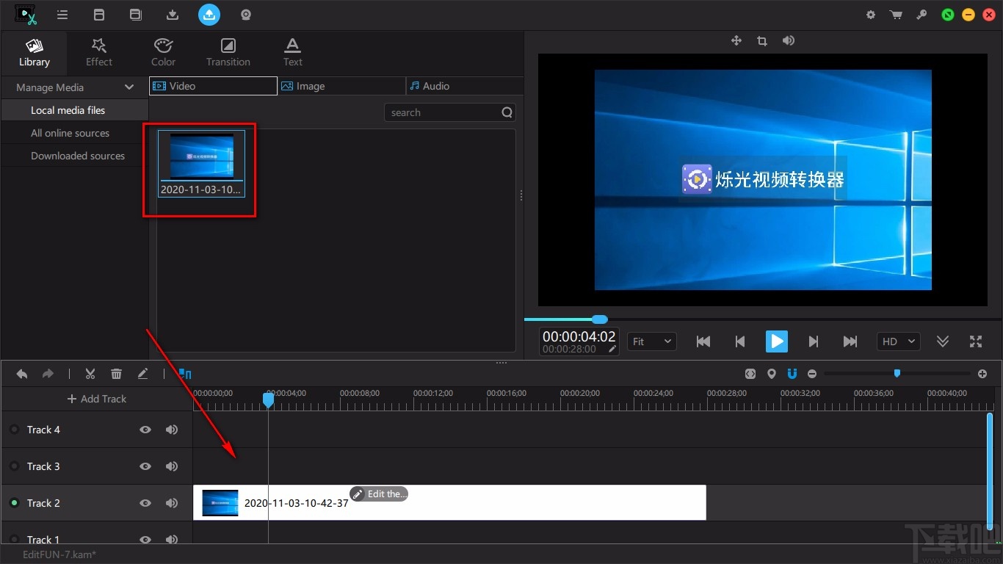
Task: Click the crop icon above preview
Action: click(761, 41)
